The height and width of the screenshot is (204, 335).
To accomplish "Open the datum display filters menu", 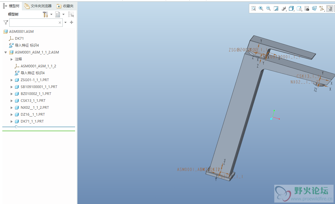I will 322,9.
